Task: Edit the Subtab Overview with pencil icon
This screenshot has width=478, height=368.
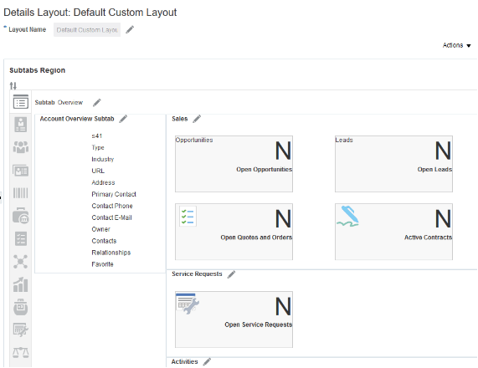Action: 97,103
